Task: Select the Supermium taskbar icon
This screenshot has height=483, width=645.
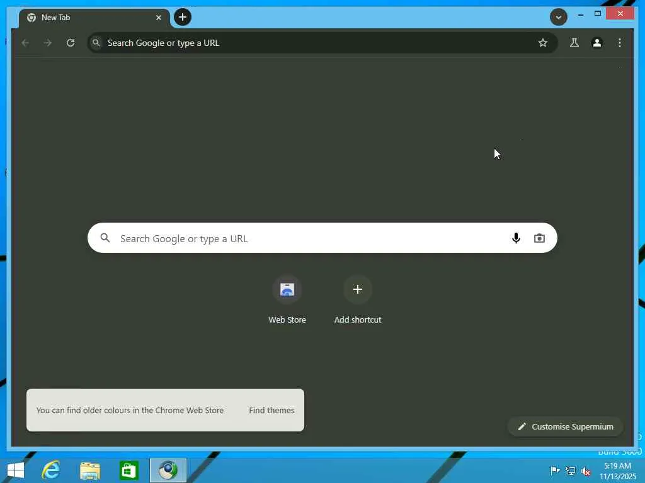Action: coord(168,470)
